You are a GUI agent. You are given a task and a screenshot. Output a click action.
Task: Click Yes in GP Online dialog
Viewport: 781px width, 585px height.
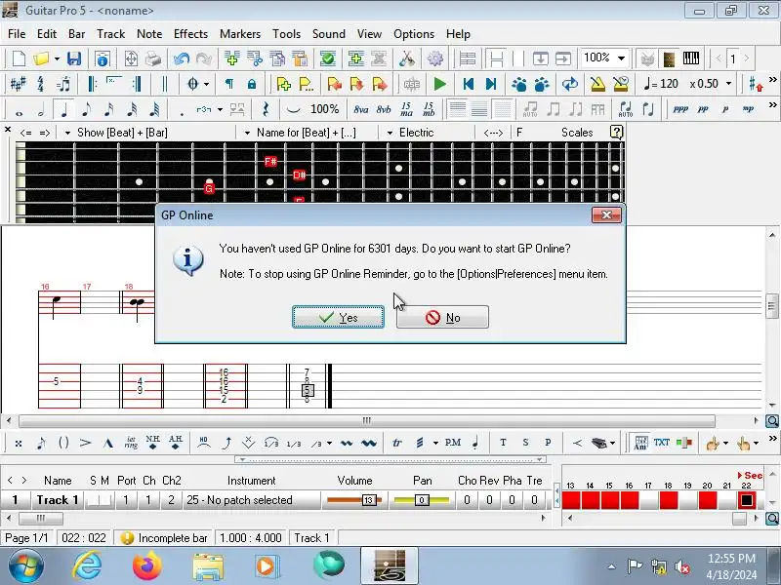[338, 318]
